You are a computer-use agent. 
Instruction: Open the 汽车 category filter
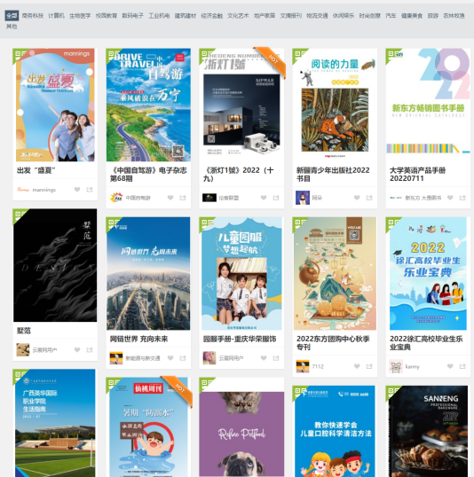391,15
